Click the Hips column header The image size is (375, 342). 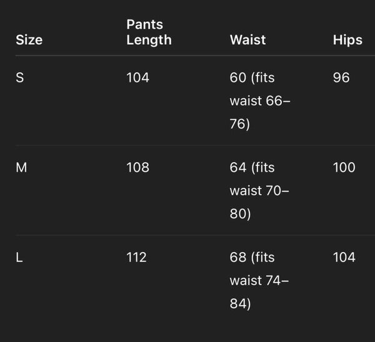coord(347,40)
